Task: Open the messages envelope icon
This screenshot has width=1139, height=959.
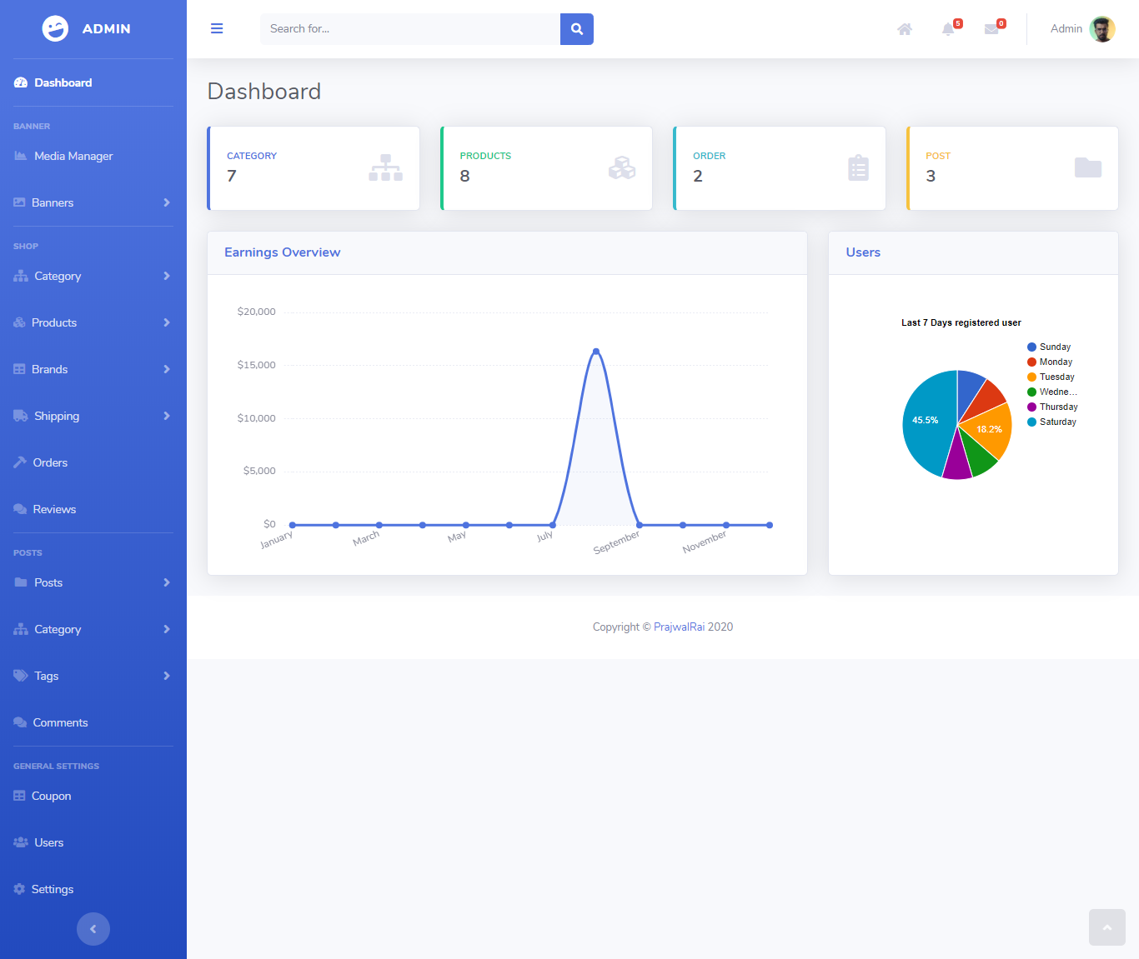Action: pyautogui.click(x=991, y=28)
